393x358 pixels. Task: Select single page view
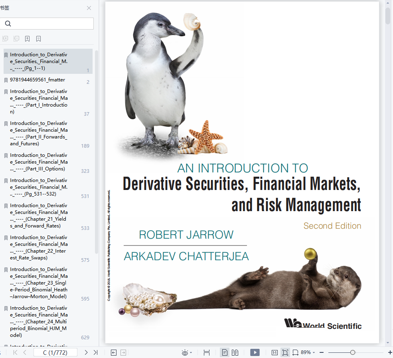click(x=225, y=353)
